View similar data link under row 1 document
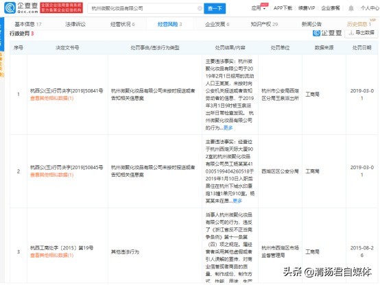This screenshot has width=380, height=285. tap(51, 98)
